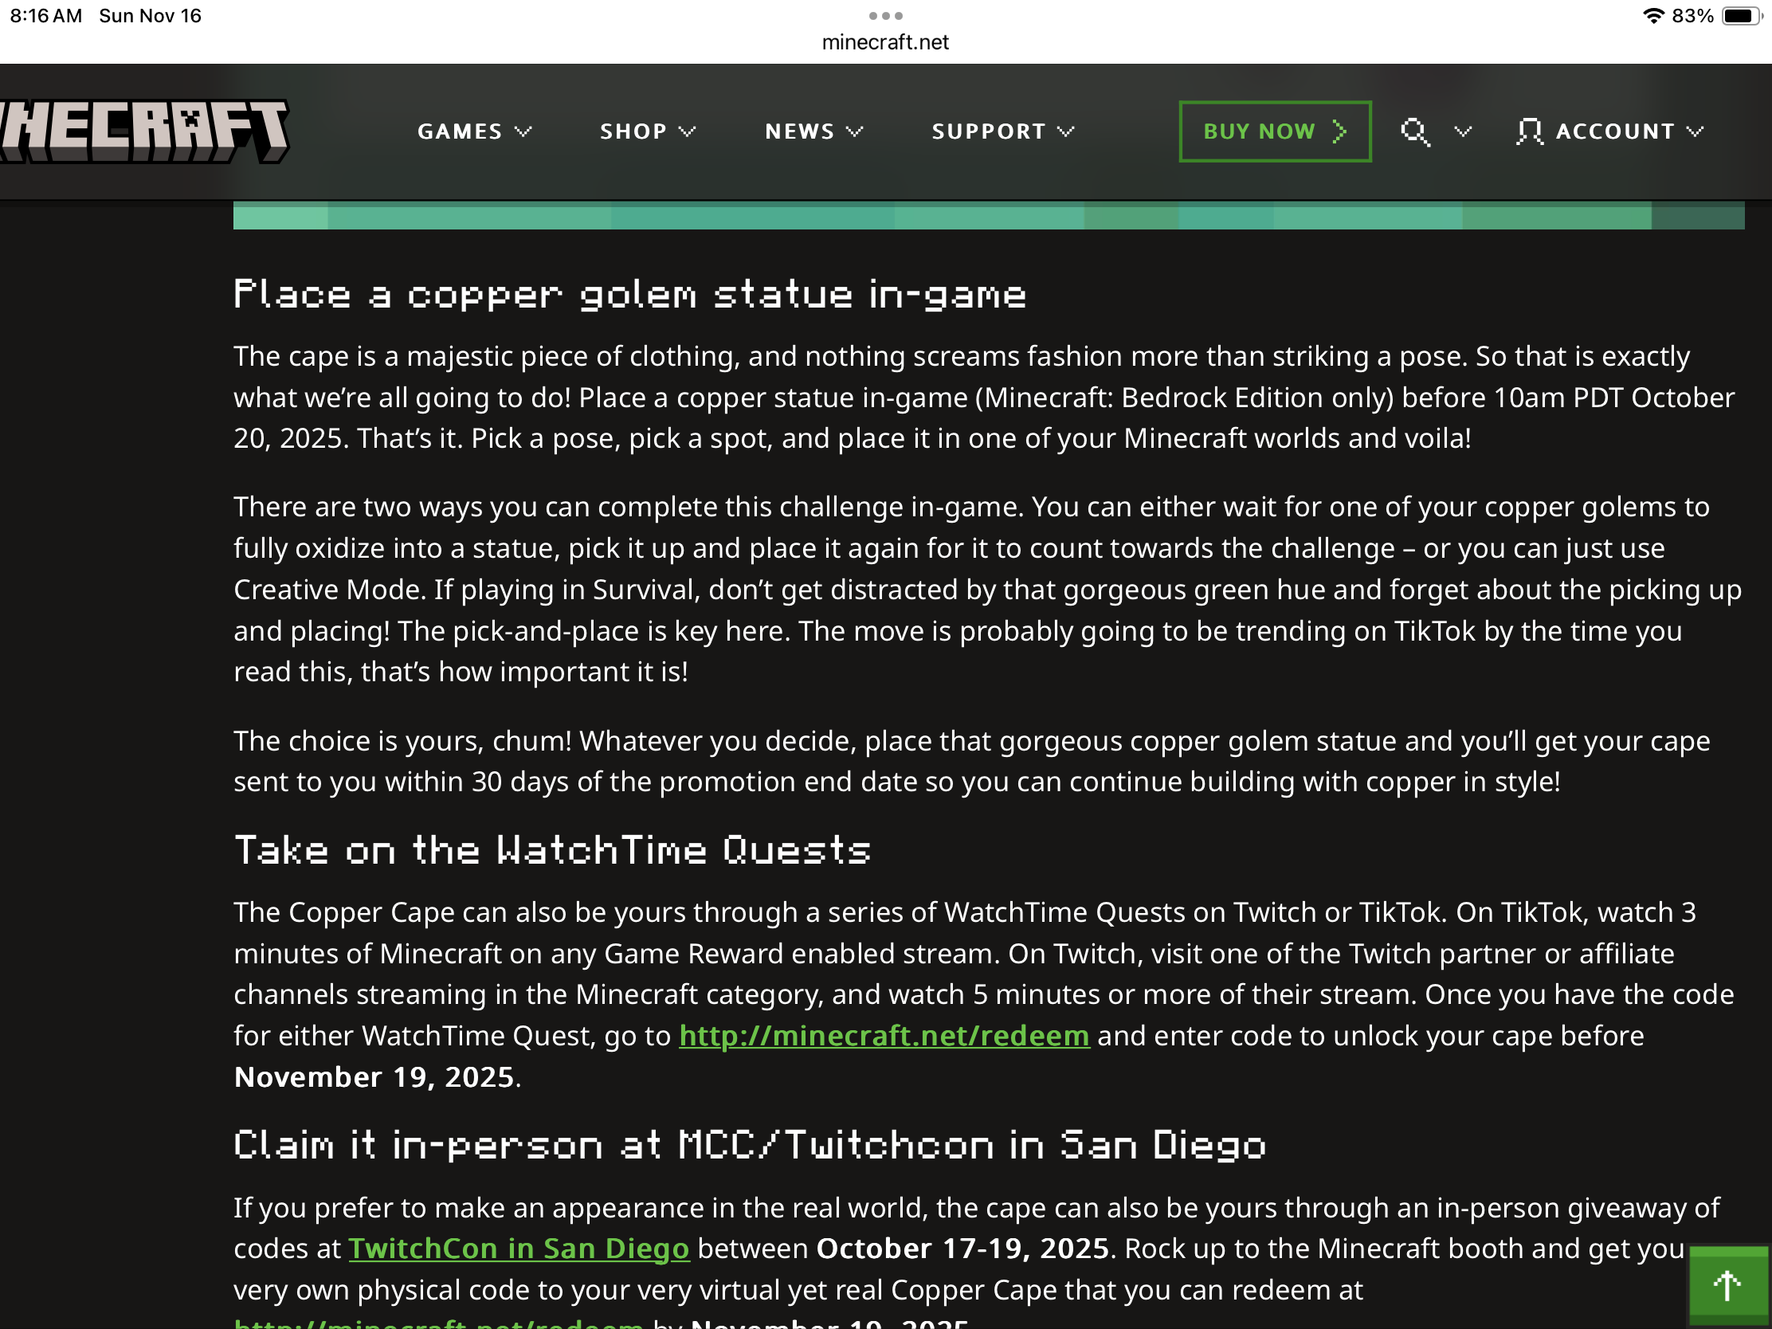The height and width of the screenshot is (1329, 1772).
Task: Tap the three-dot multitasking icon
Action: 885,16
